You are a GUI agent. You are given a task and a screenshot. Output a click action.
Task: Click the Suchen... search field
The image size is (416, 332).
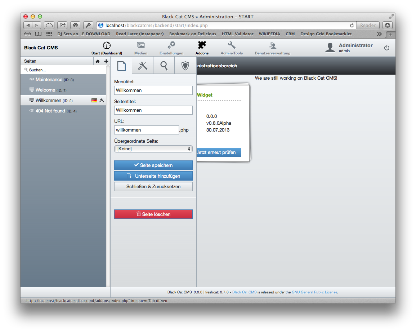(63, 70)
